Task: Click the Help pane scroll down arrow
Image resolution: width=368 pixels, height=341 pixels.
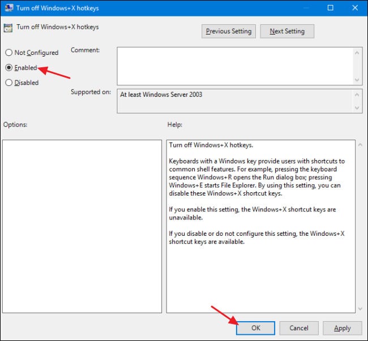Action: point(360,309)
